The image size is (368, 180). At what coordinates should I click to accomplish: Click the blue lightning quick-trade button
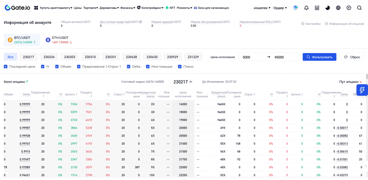tap(362, 90)
